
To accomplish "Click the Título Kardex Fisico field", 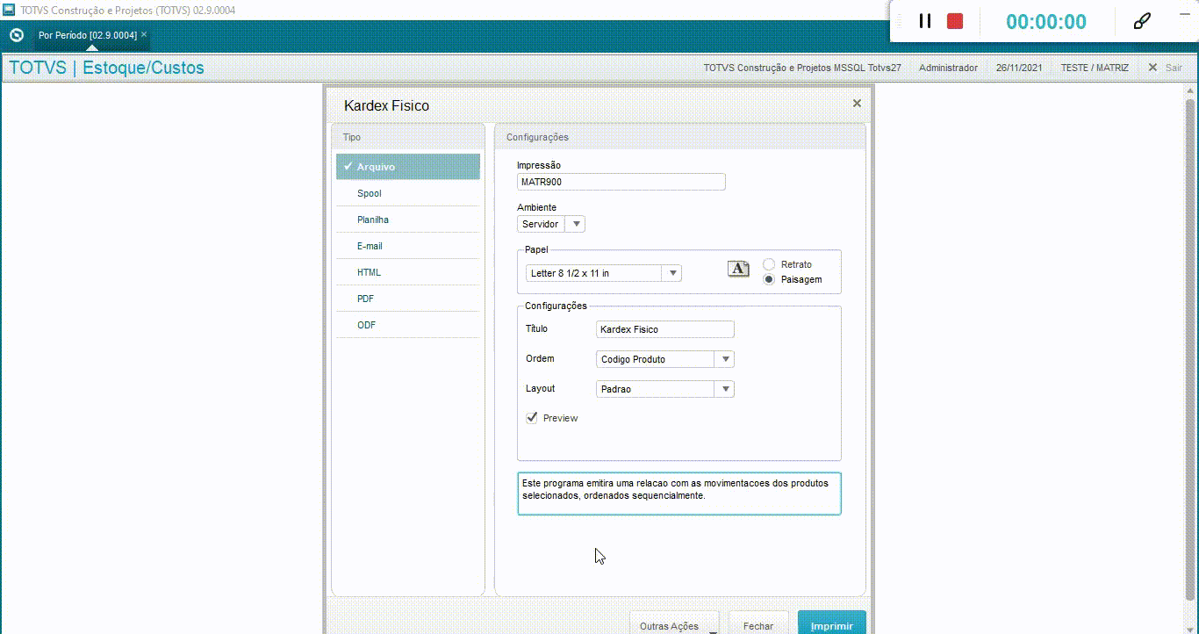I will [665, 329].
